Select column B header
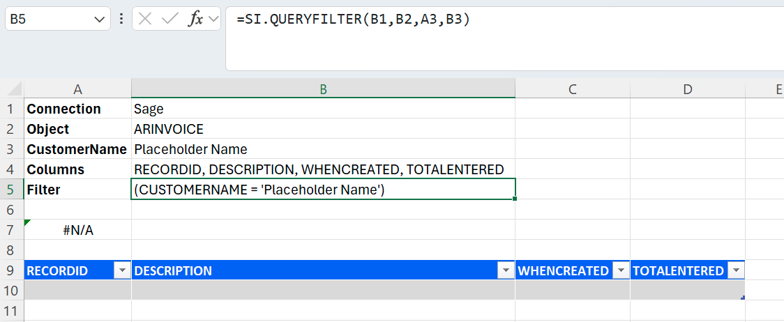 click(323, 89)
